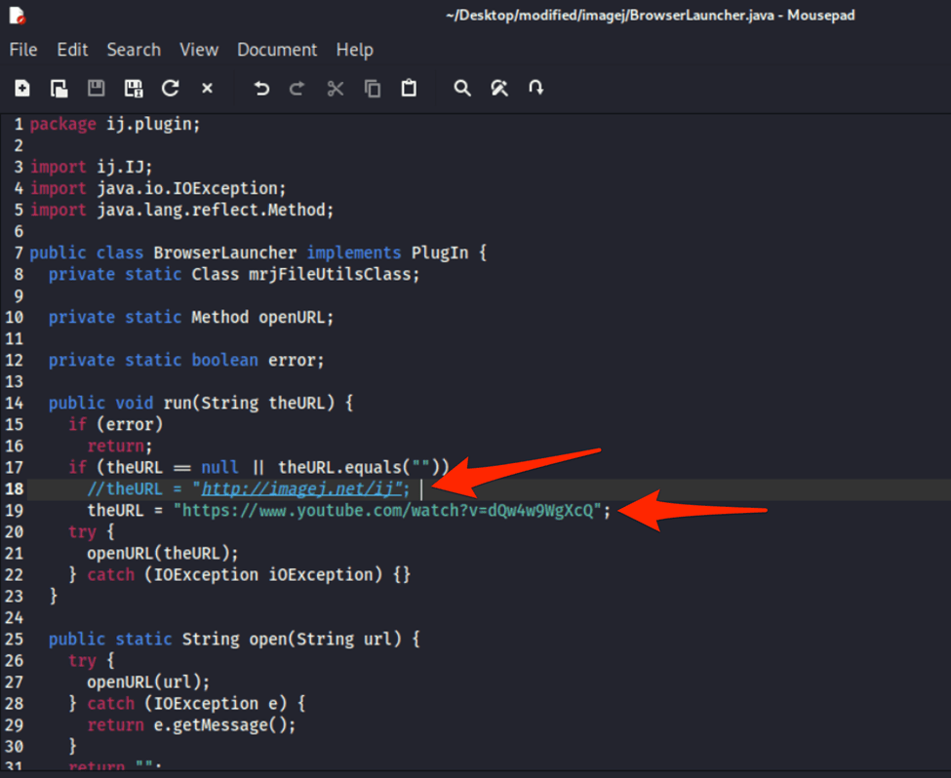Click the 'null' keyword on line 17
Screen dimensions: 951x778
click(x=220, y=468)
